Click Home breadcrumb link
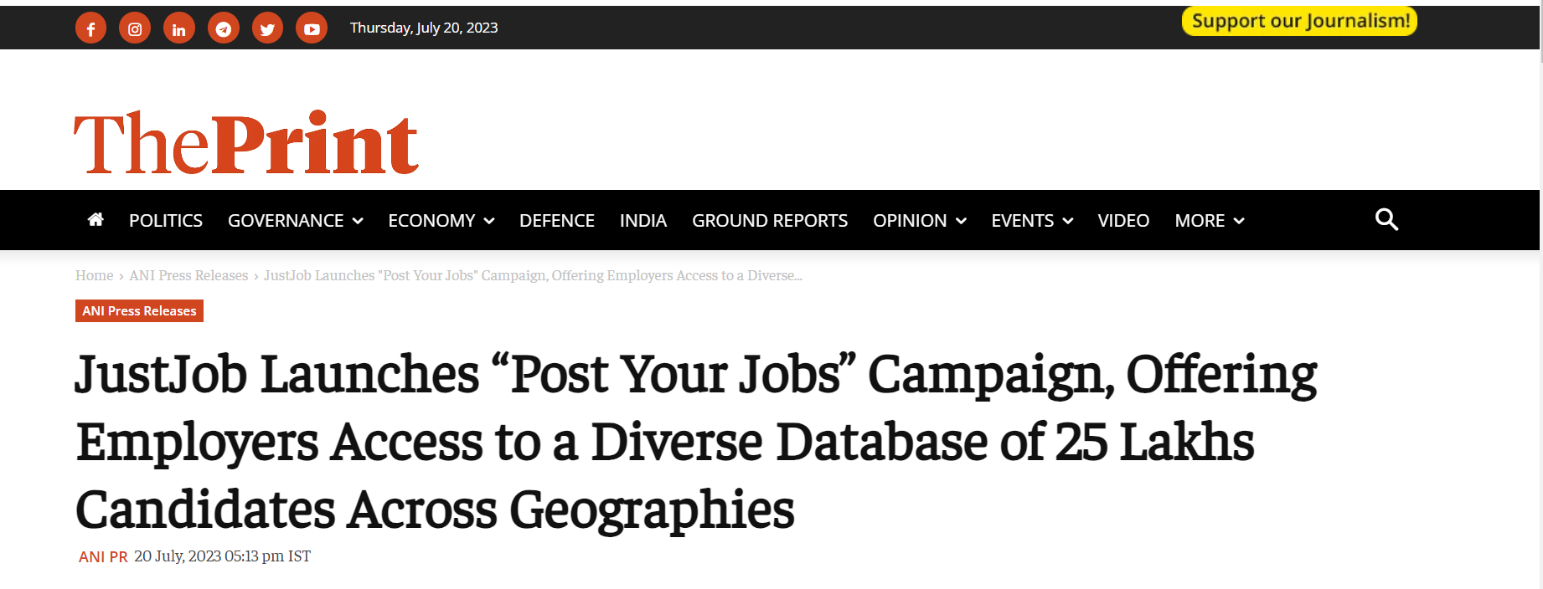Screen dimensions: 1543x589 94,275
